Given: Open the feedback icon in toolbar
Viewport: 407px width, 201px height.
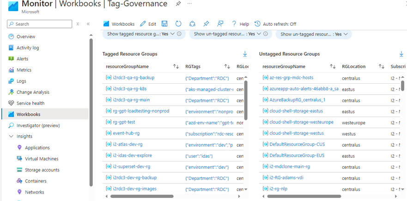Looking at the screenshot, I should [x=220, y=24].
